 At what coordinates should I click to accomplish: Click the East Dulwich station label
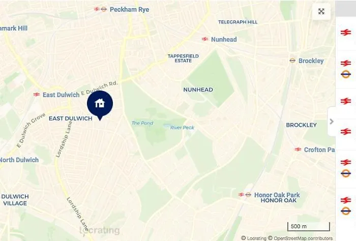[61, 95]
